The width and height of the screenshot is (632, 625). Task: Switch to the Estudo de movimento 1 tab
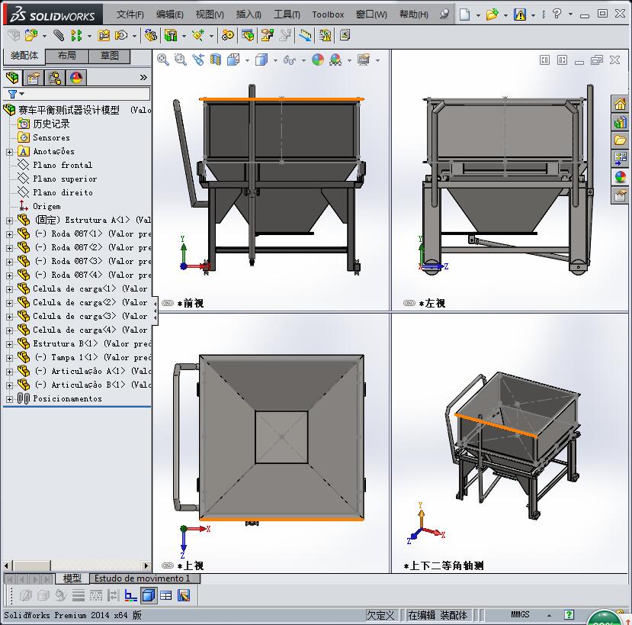(x=143, y=578)
